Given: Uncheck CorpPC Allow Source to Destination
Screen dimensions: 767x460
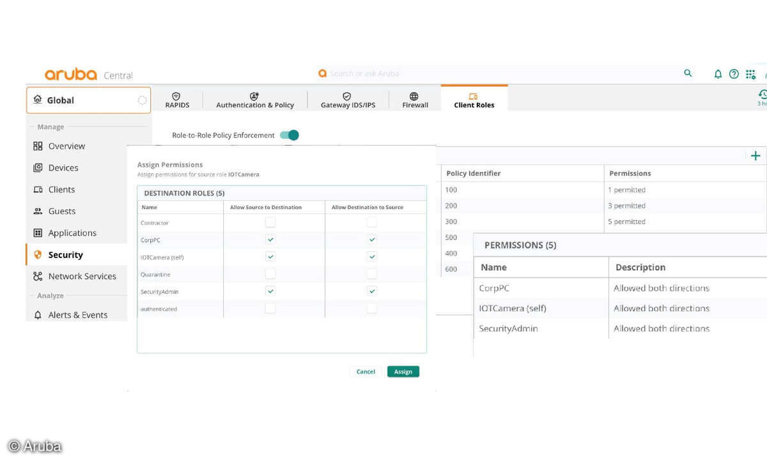Looking at the screenshot, I should pyautogui.click(x=270, y=240).
